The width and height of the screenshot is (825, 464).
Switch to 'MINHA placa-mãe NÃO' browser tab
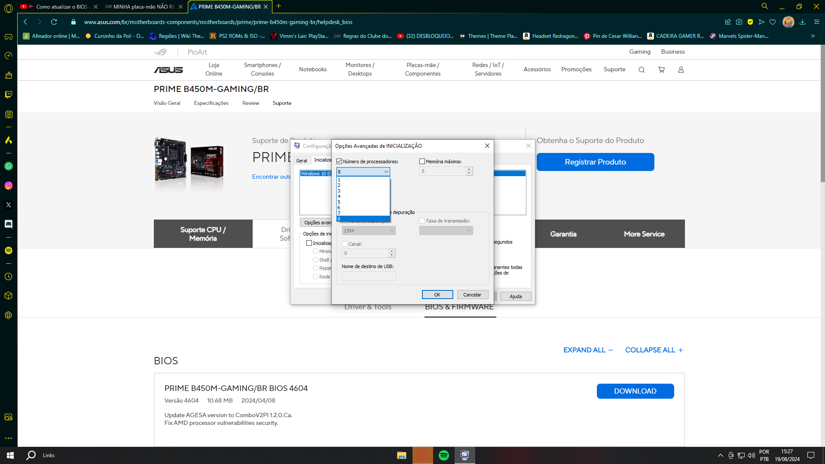tap(144, 6)
